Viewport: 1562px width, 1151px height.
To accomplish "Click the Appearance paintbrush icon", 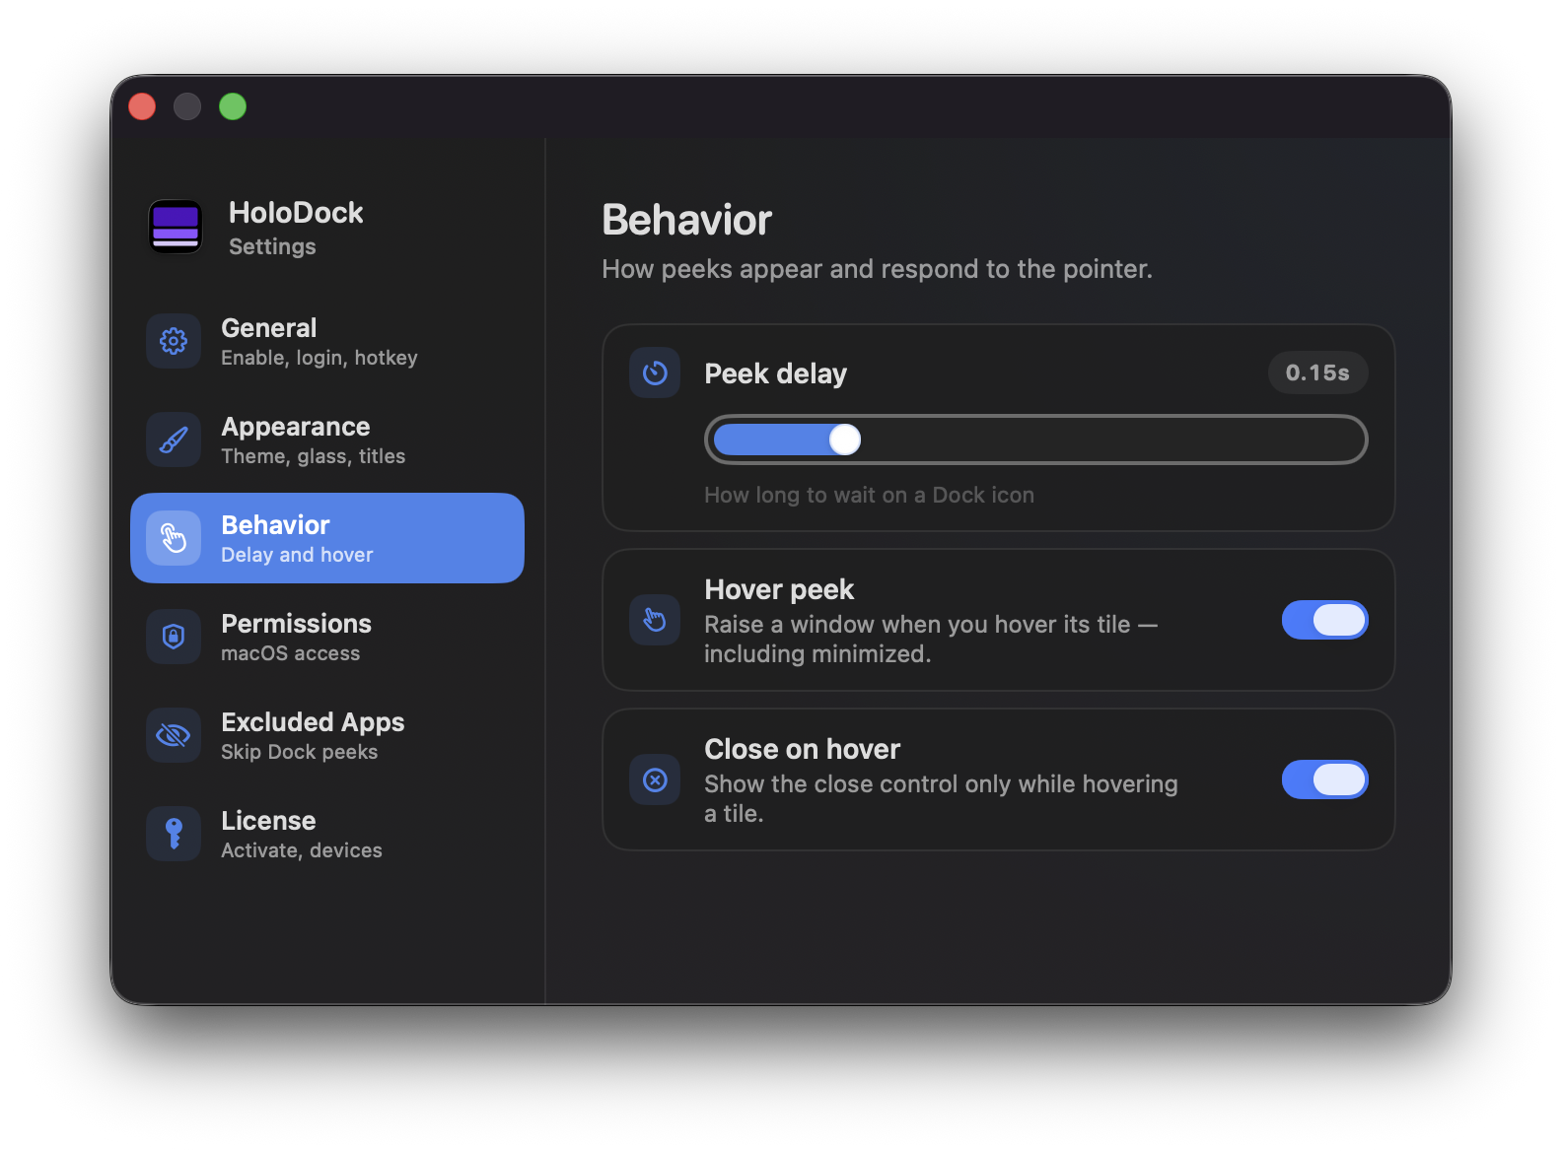I will 174,440.
